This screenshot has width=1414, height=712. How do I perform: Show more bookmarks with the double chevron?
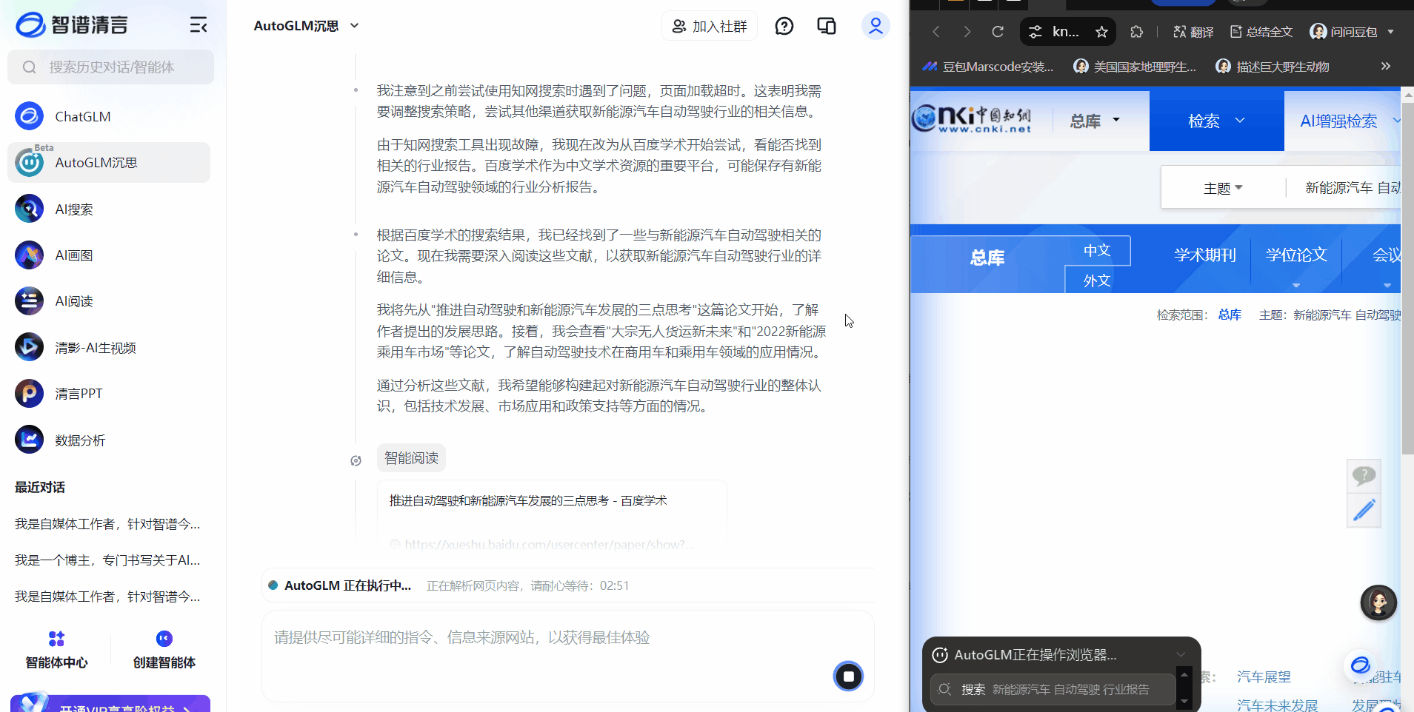click(1385, 67)
